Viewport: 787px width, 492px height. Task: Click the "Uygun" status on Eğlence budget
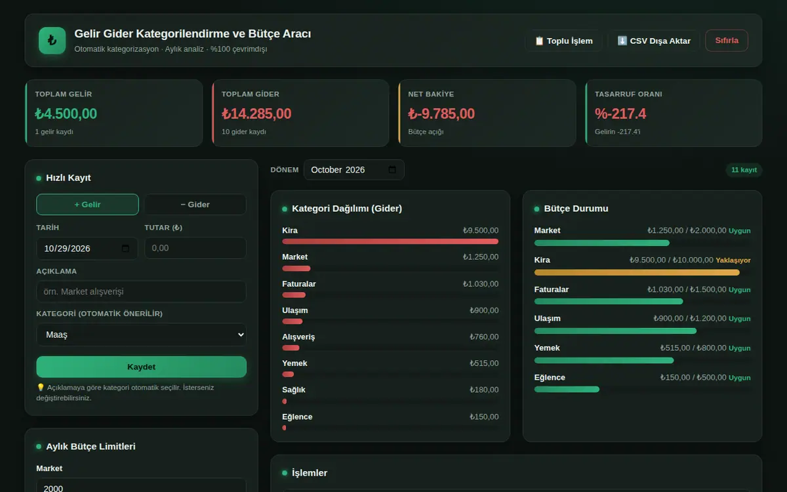pos(740,378)
